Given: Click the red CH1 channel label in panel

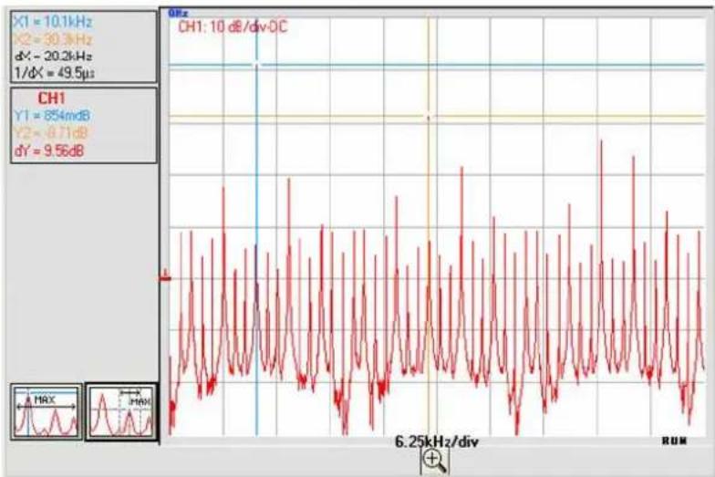Looking at the screenshot, I should click(51, 99).
